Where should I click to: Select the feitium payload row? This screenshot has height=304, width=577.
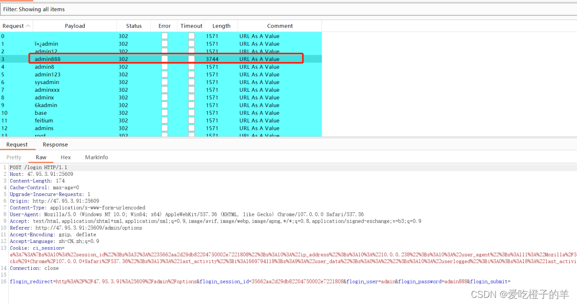click(161, 120)
